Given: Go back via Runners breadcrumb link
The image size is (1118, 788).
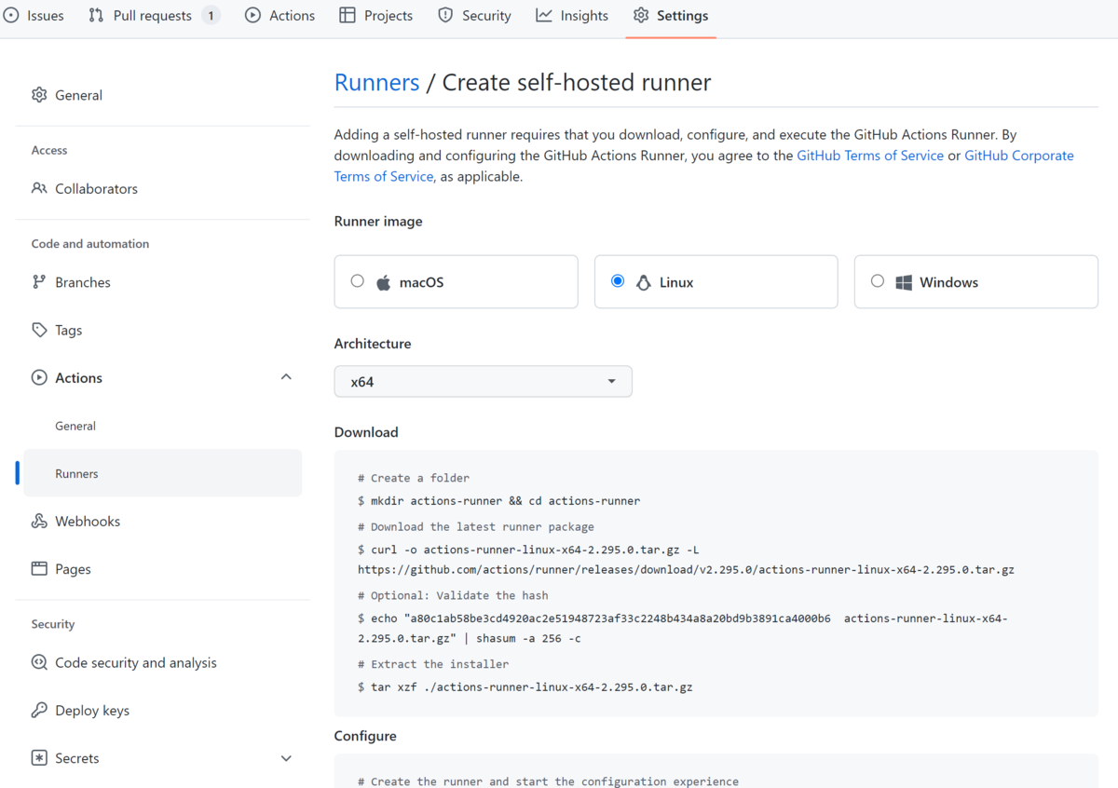Looking at the screenshot, I should click(376, 82).
